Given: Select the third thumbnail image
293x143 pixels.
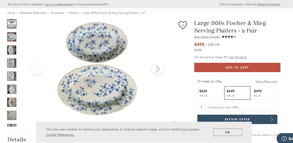Looking at the screenshot, I should pyautogui.click(x=12, y=50).
